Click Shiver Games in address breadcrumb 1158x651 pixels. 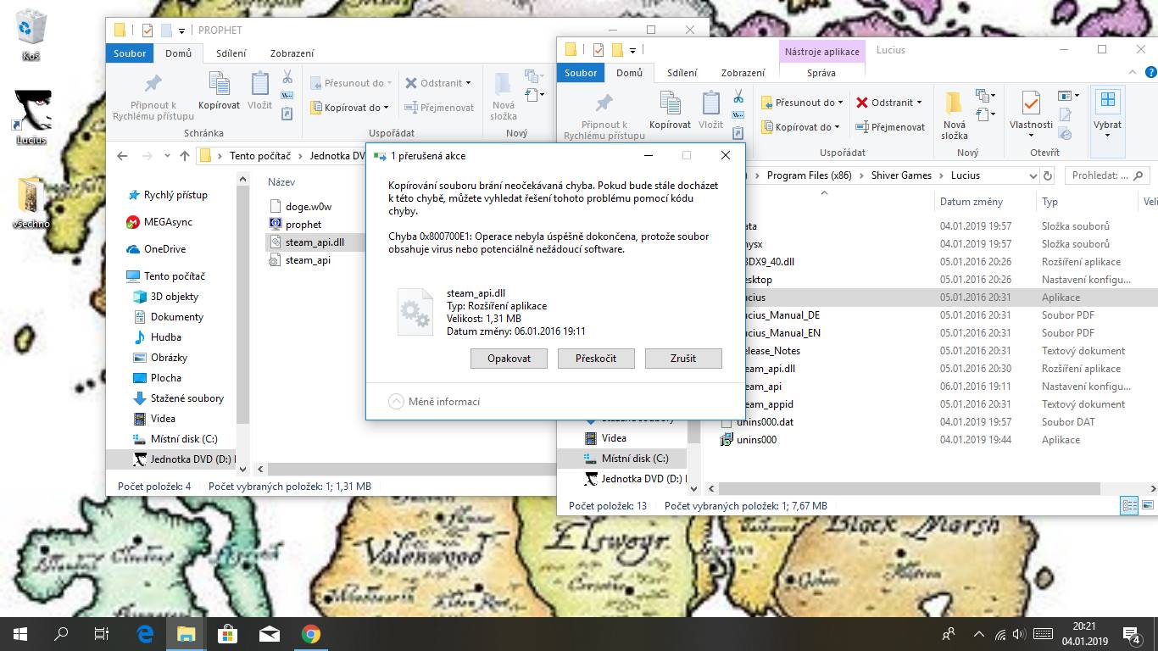coord(901,175)
